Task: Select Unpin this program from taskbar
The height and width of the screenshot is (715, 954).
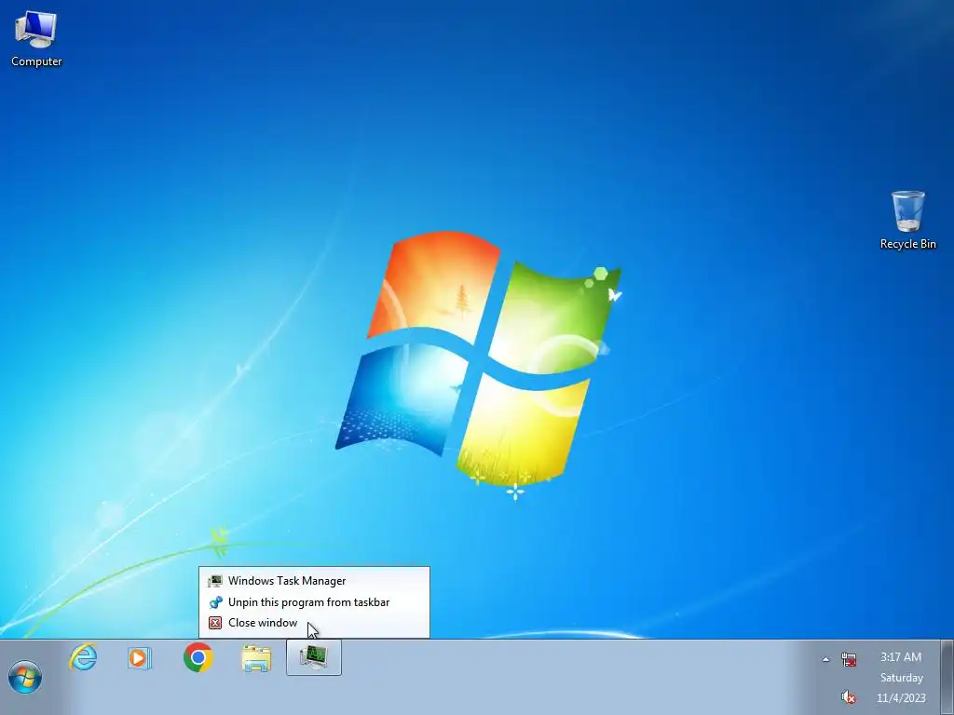Action: tap(314, 602)
